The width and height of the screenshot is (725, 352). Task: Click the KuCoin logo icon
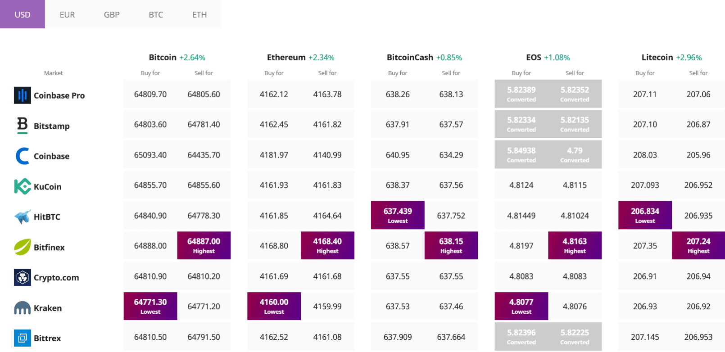(x=23, y=186)
